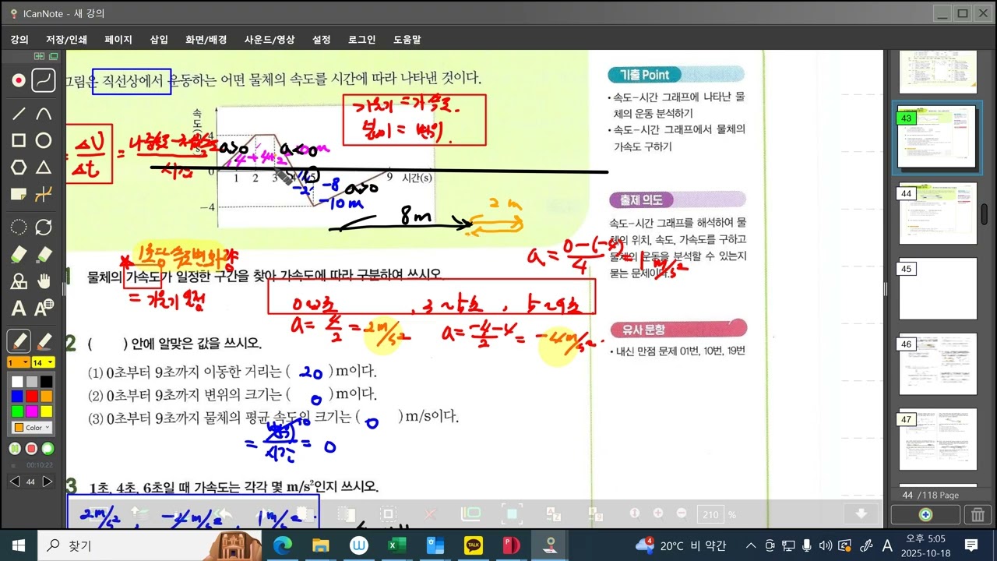Click the down arrow button on bottom bar
The height and width of the screenshot is (561, 997).
click(x=861, y=513)
